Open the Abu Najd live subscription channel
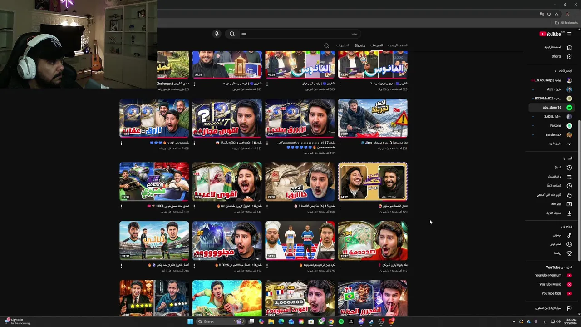The height and width of the screenshot is (327, 581). tap(549, 80)
